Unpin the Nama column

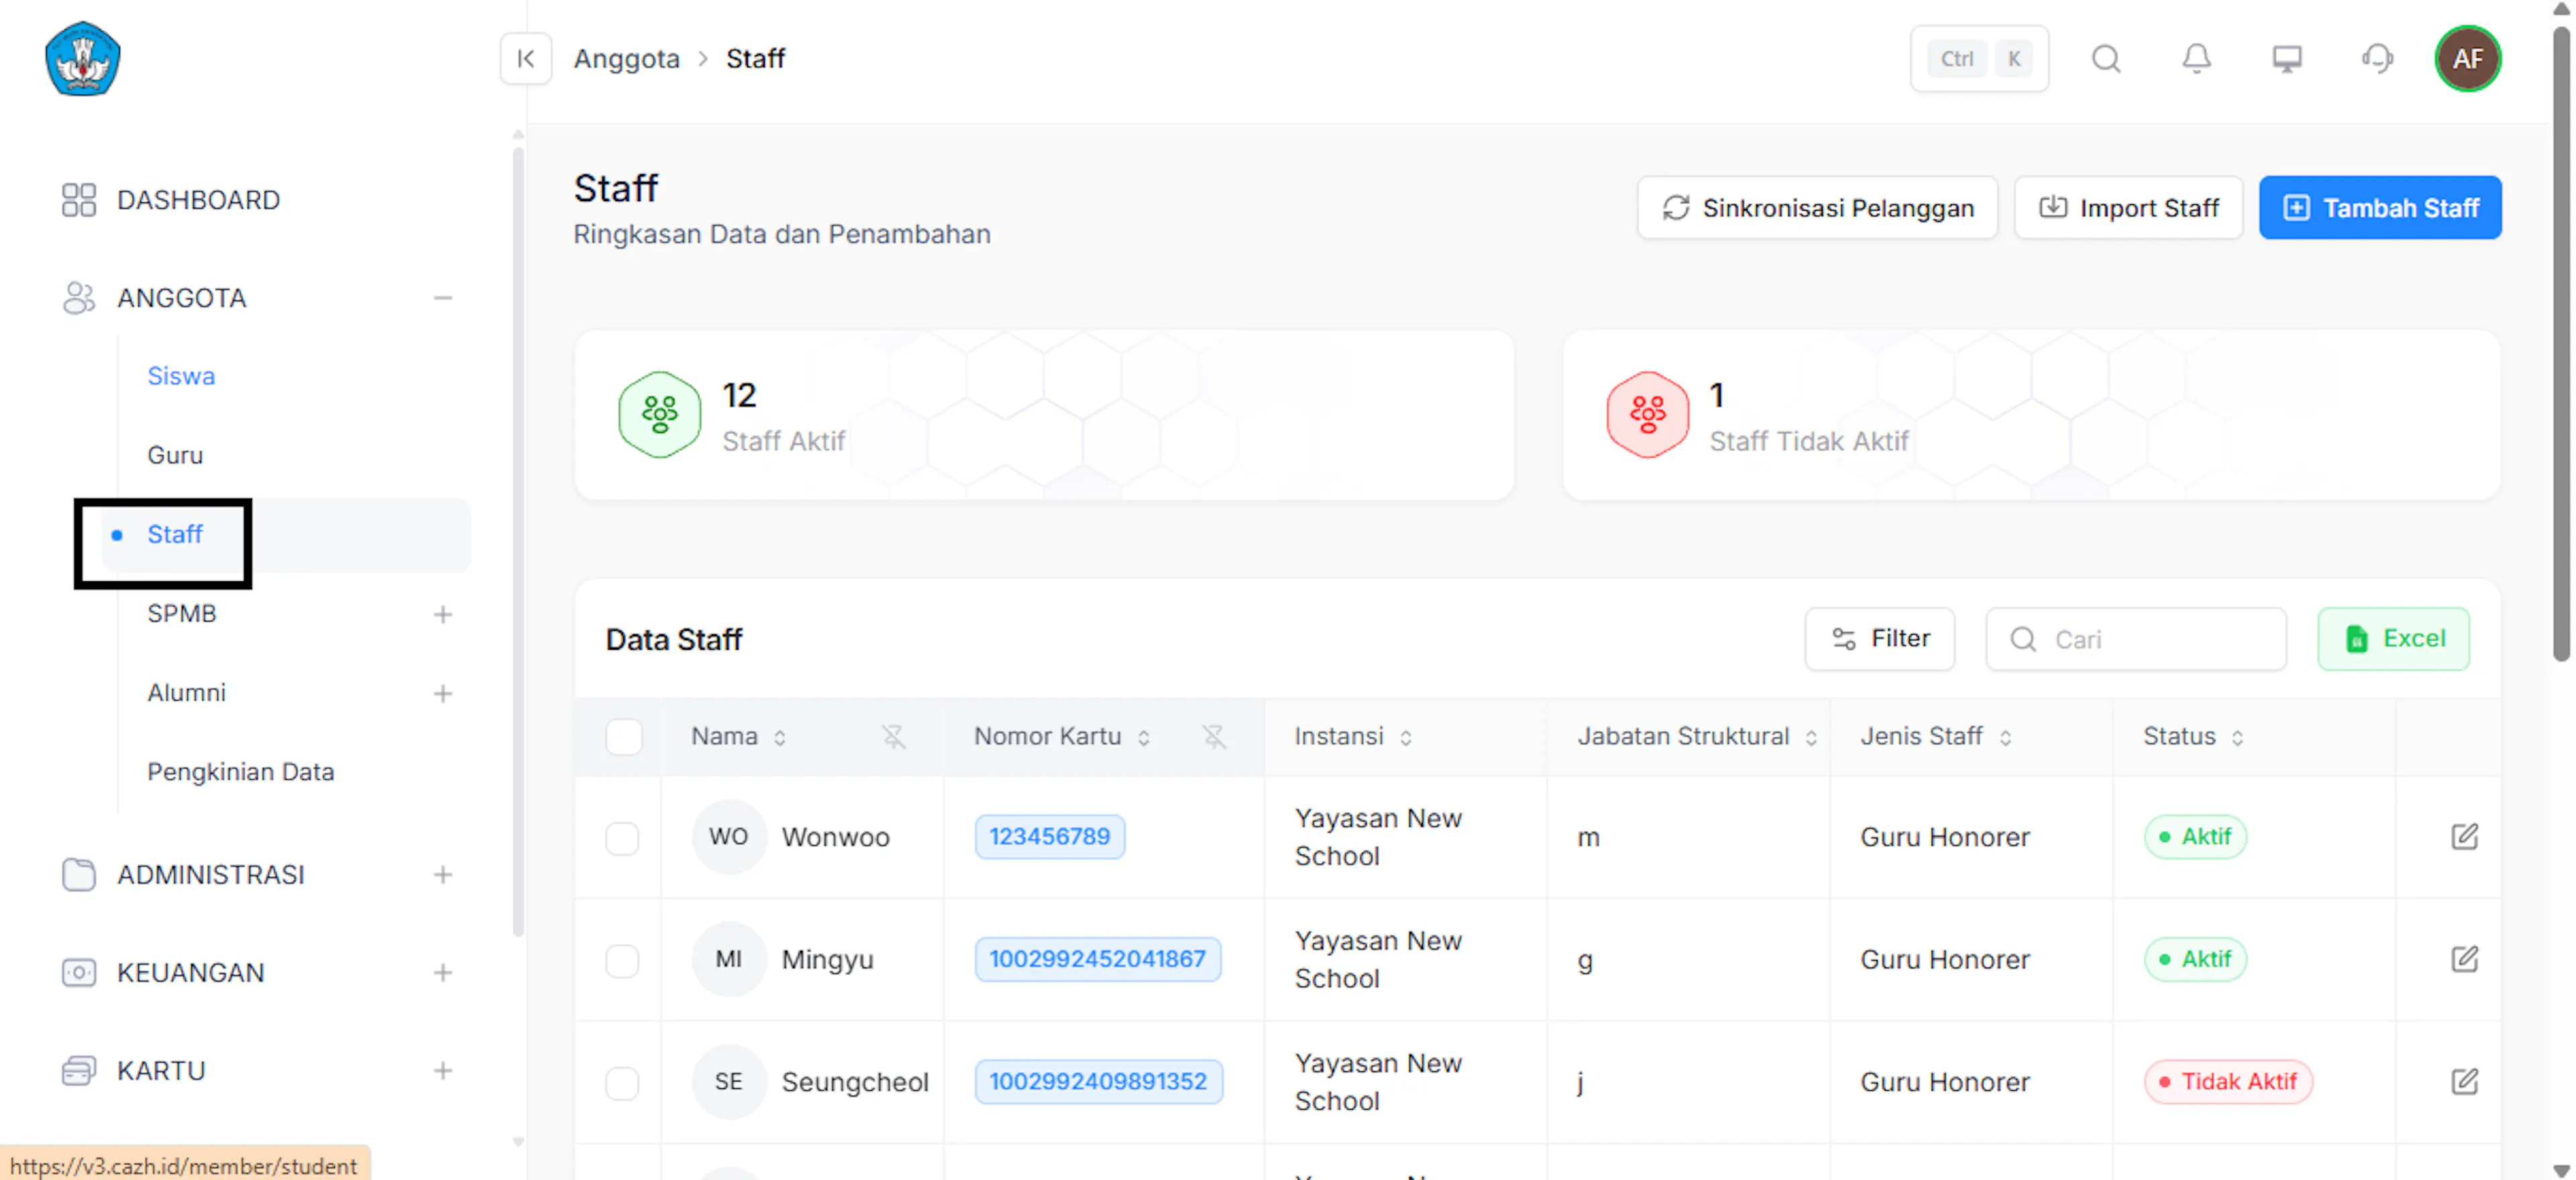click(893, 736)
